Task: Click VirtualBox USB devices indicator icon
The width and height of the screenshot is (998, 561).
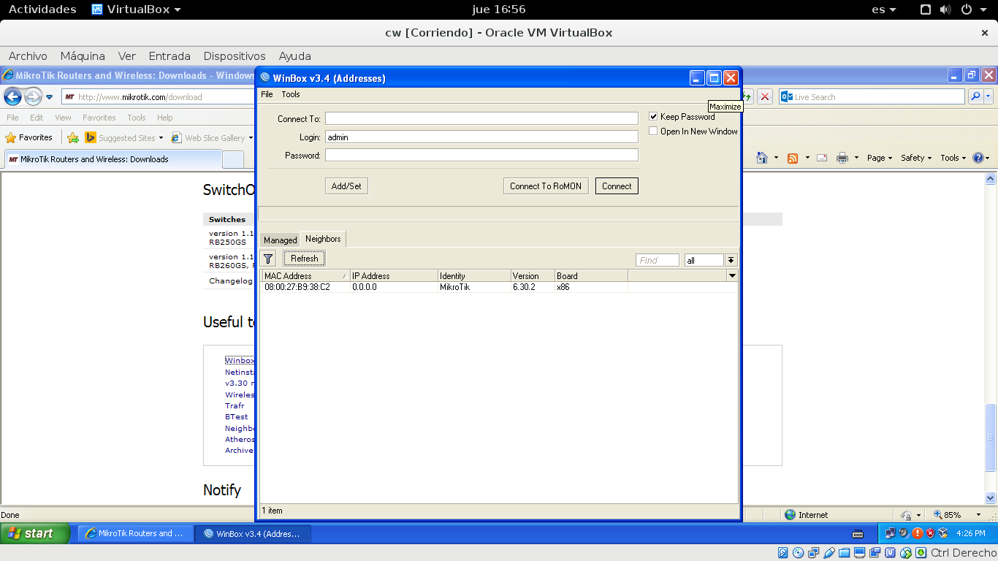Action: pyautogui.click(x=829, y=553)
